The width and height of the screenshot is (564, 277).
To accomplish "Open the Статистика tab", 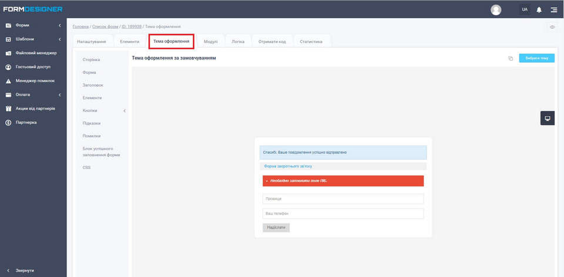I will point(311,41).
